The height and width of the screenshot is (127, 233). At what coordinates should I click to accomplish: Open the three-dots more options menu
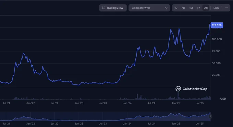point(226,8)
